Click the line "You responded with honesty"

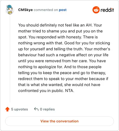[x=58, y=37]
